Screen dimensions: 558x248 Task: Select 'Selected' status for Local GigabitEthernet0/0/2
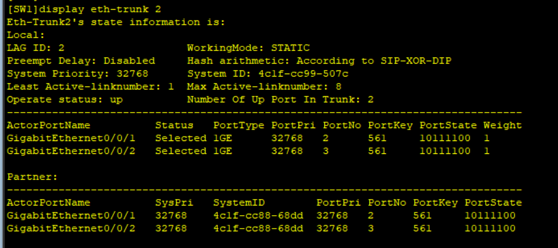[181, 151]
